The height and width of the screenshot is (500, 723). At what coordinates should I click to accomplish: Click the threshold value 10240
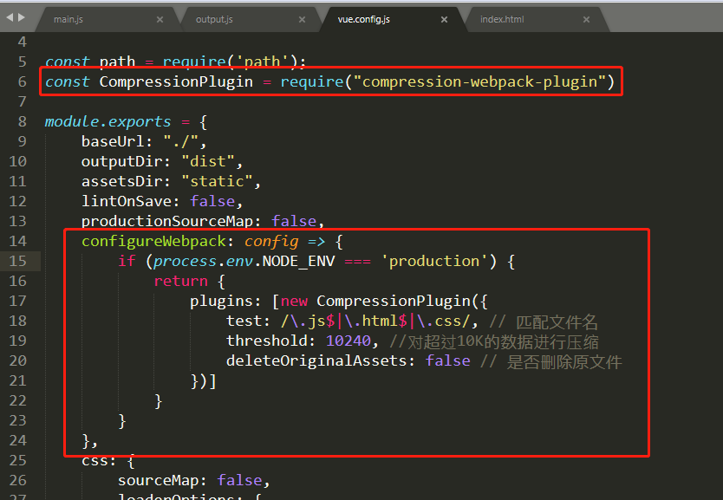pyautogui.click(x=348, y=341)
